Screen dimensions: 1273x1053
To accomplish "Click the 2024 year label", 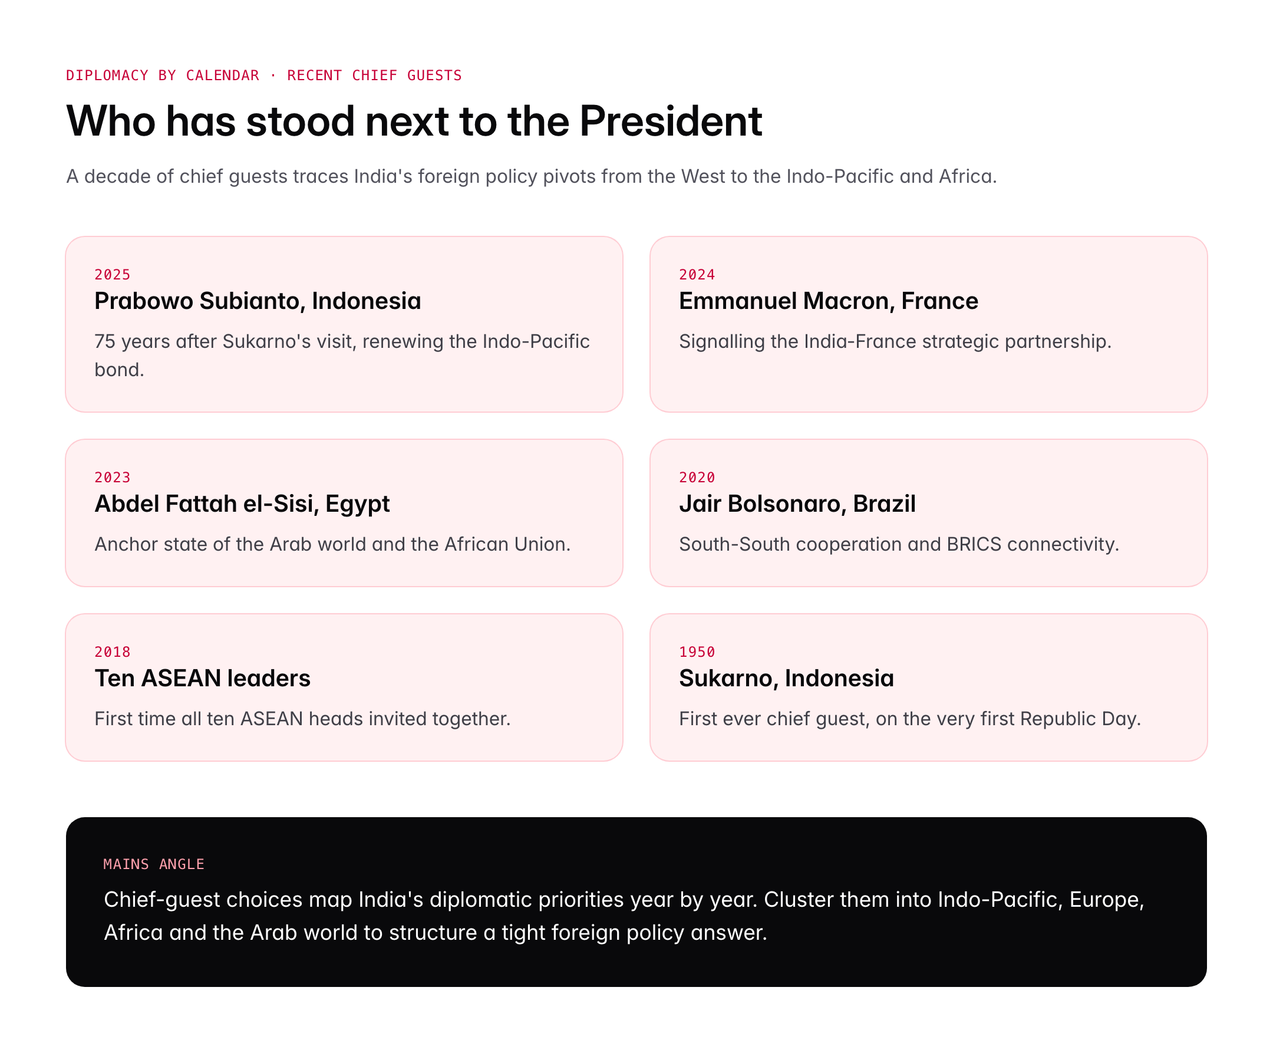I will (697, 275).
